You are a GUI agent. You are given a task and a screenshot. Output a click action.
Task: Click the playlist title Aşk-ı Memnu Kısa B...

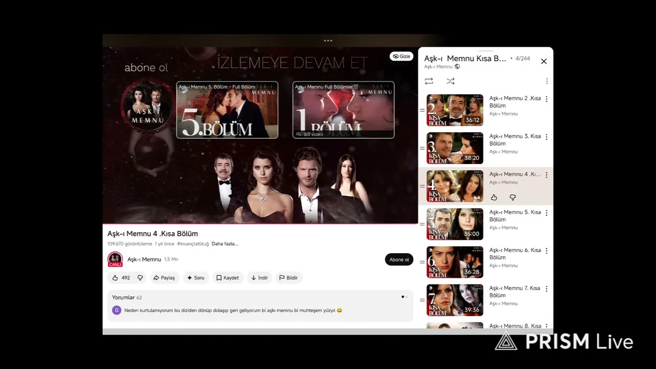[465, 58]
